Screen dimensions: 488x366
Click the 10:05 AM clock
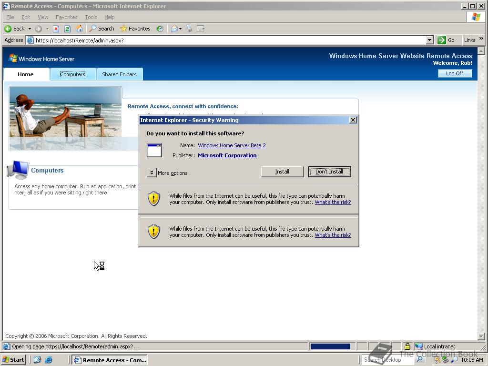[x=472, y=360]
